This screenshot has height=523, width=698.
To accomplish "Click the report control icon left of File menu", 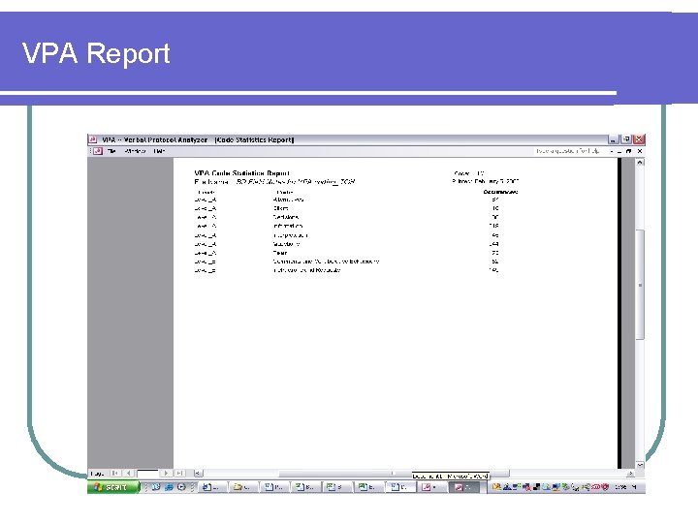I will coord(98,151).
